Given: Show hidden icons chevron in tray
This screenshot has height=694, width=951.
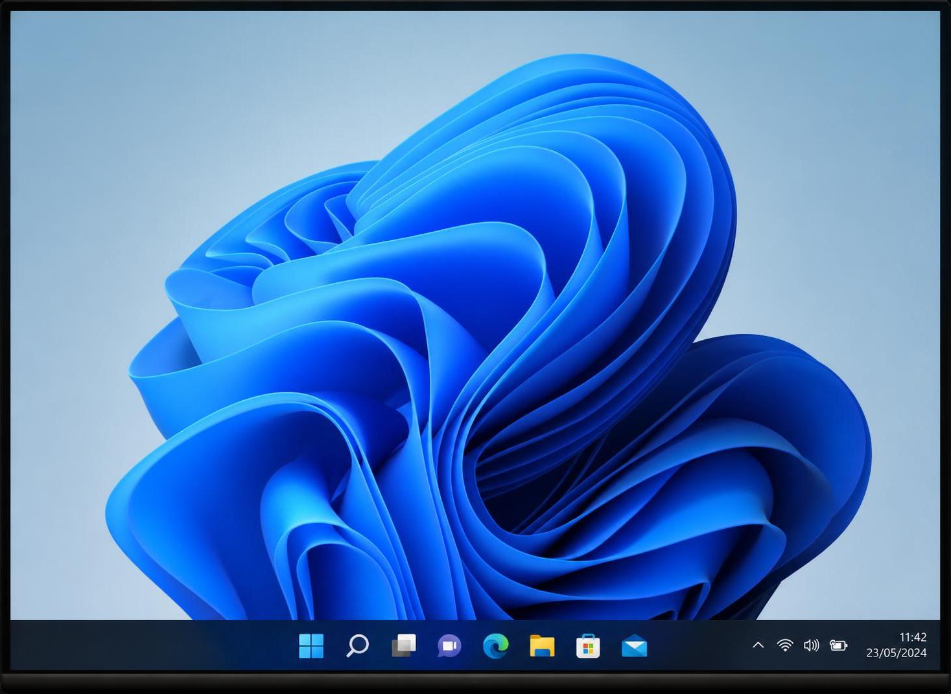Looking at the screenshot, I should [758, 645].
